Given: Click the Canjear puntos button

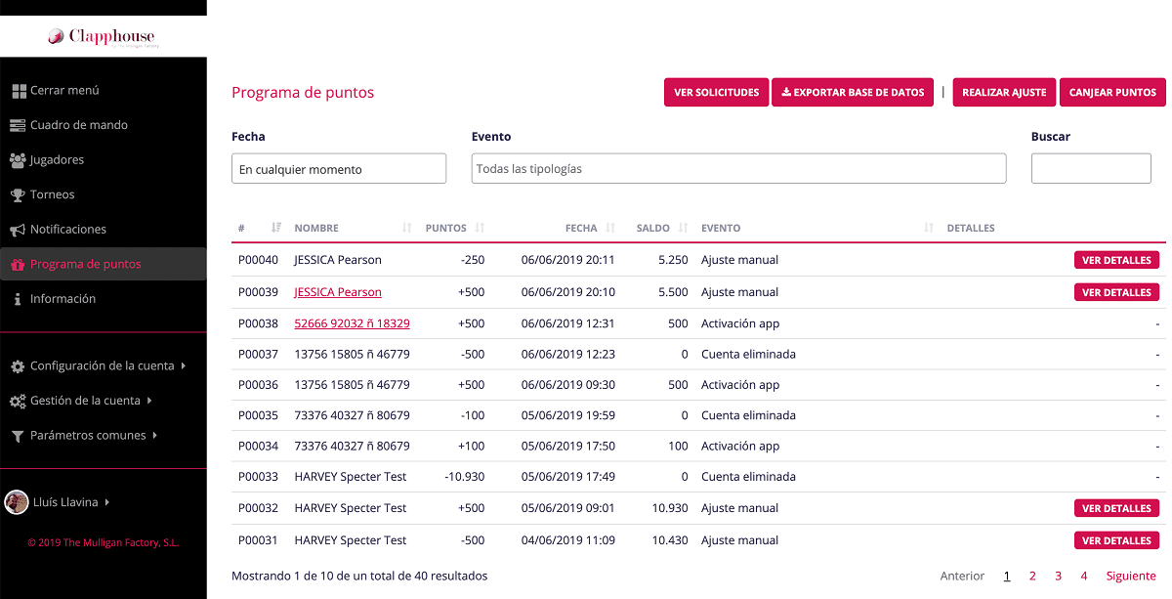Looking at the screenshot, I should [x=1112, y=93].
